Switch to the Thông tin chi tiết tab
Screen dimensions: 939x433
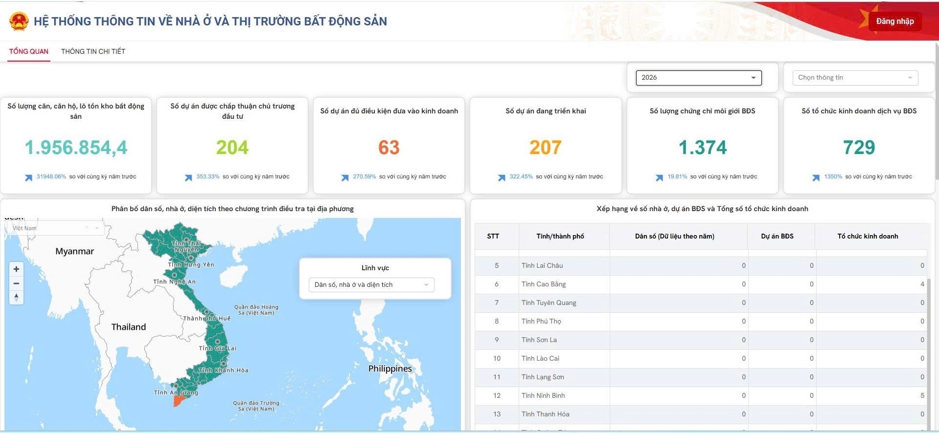coord(93,51)
